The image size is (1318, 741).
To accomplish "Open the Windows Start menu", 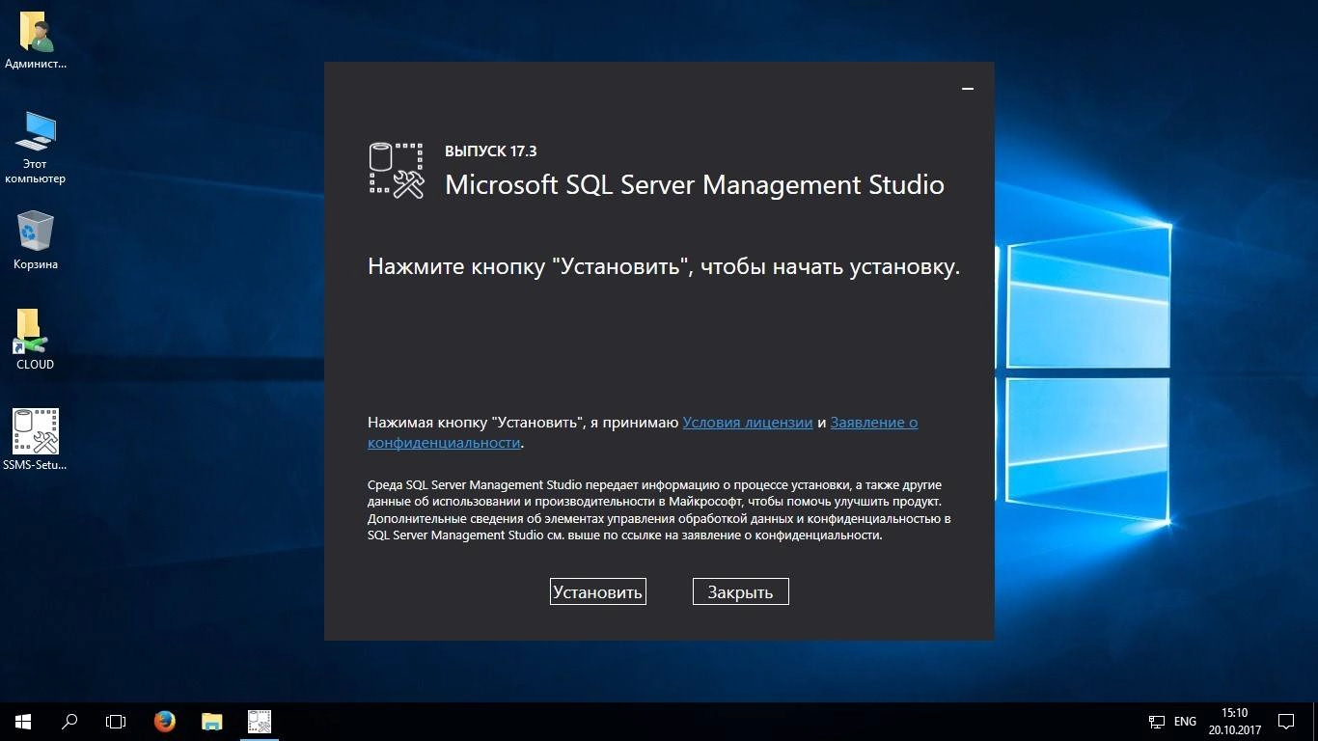I will pos(23,721).
